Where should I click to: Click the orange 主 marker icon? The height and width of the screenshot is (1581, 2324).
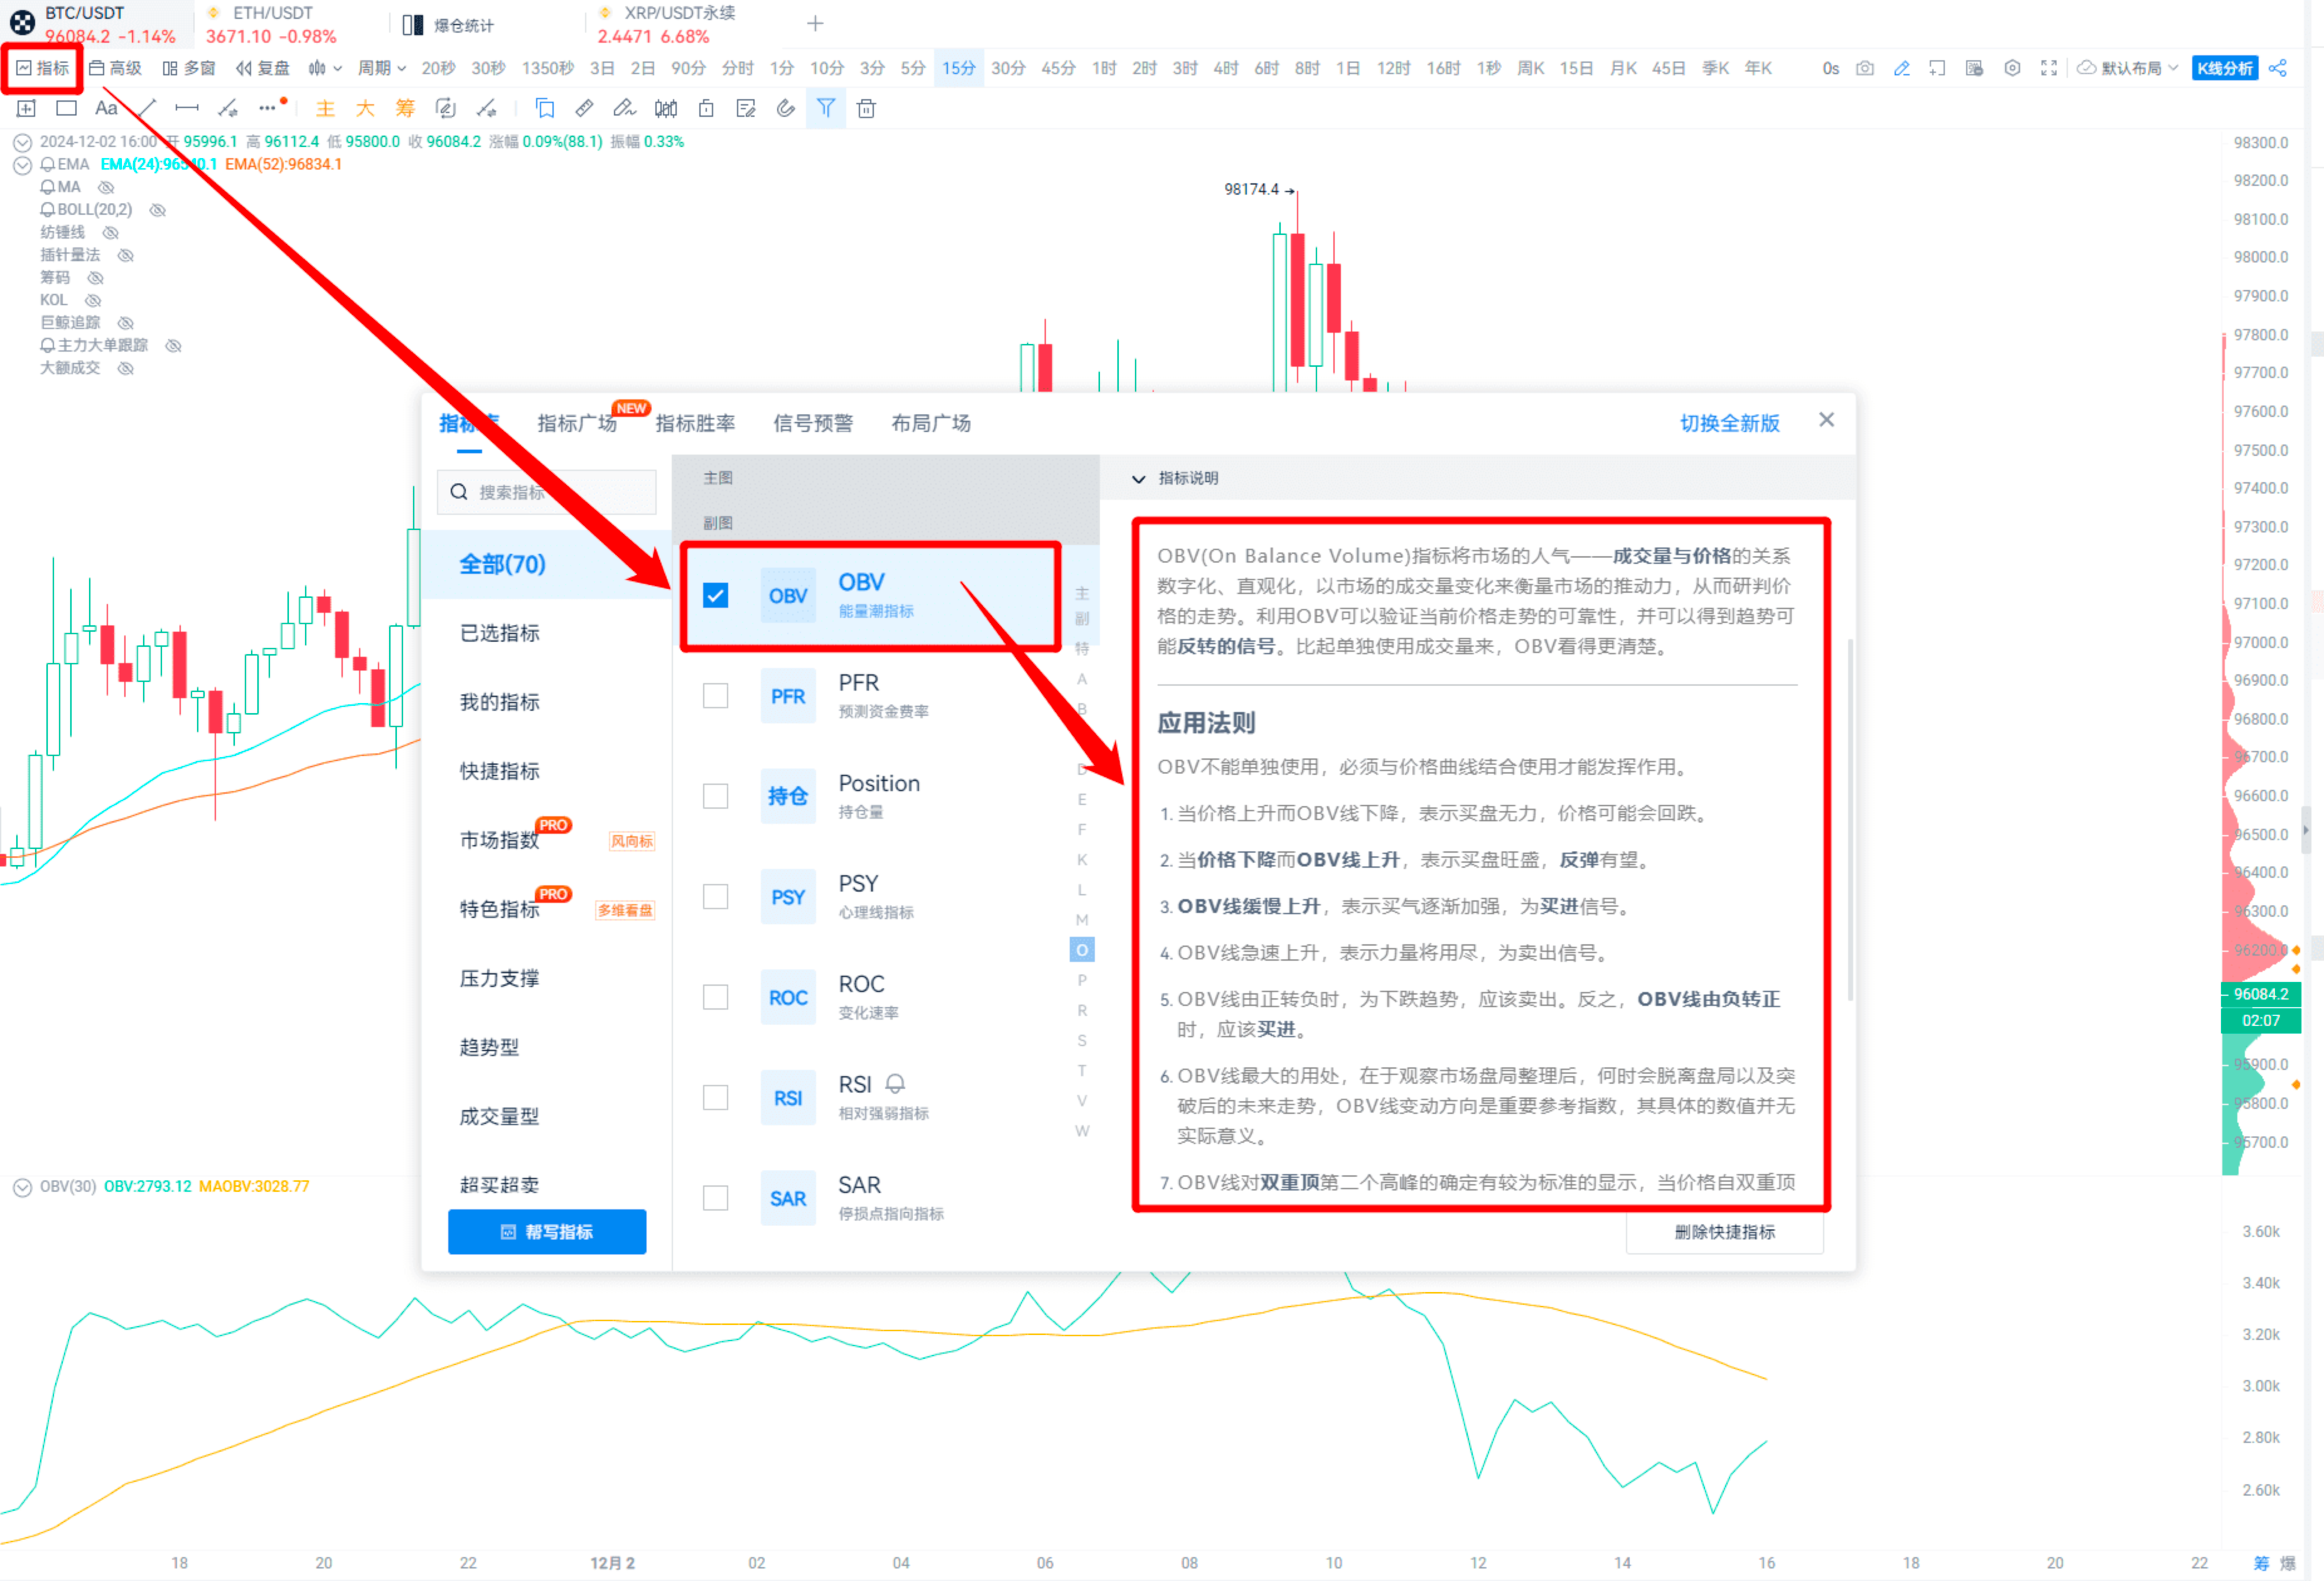325,108
